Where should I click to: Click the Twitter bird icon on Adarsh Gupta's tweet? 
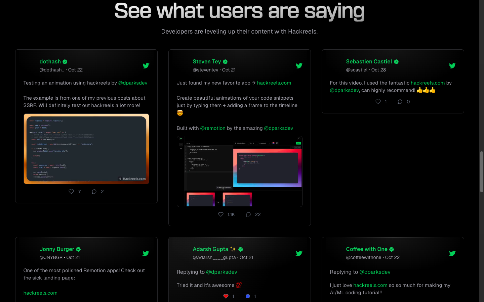299,253
